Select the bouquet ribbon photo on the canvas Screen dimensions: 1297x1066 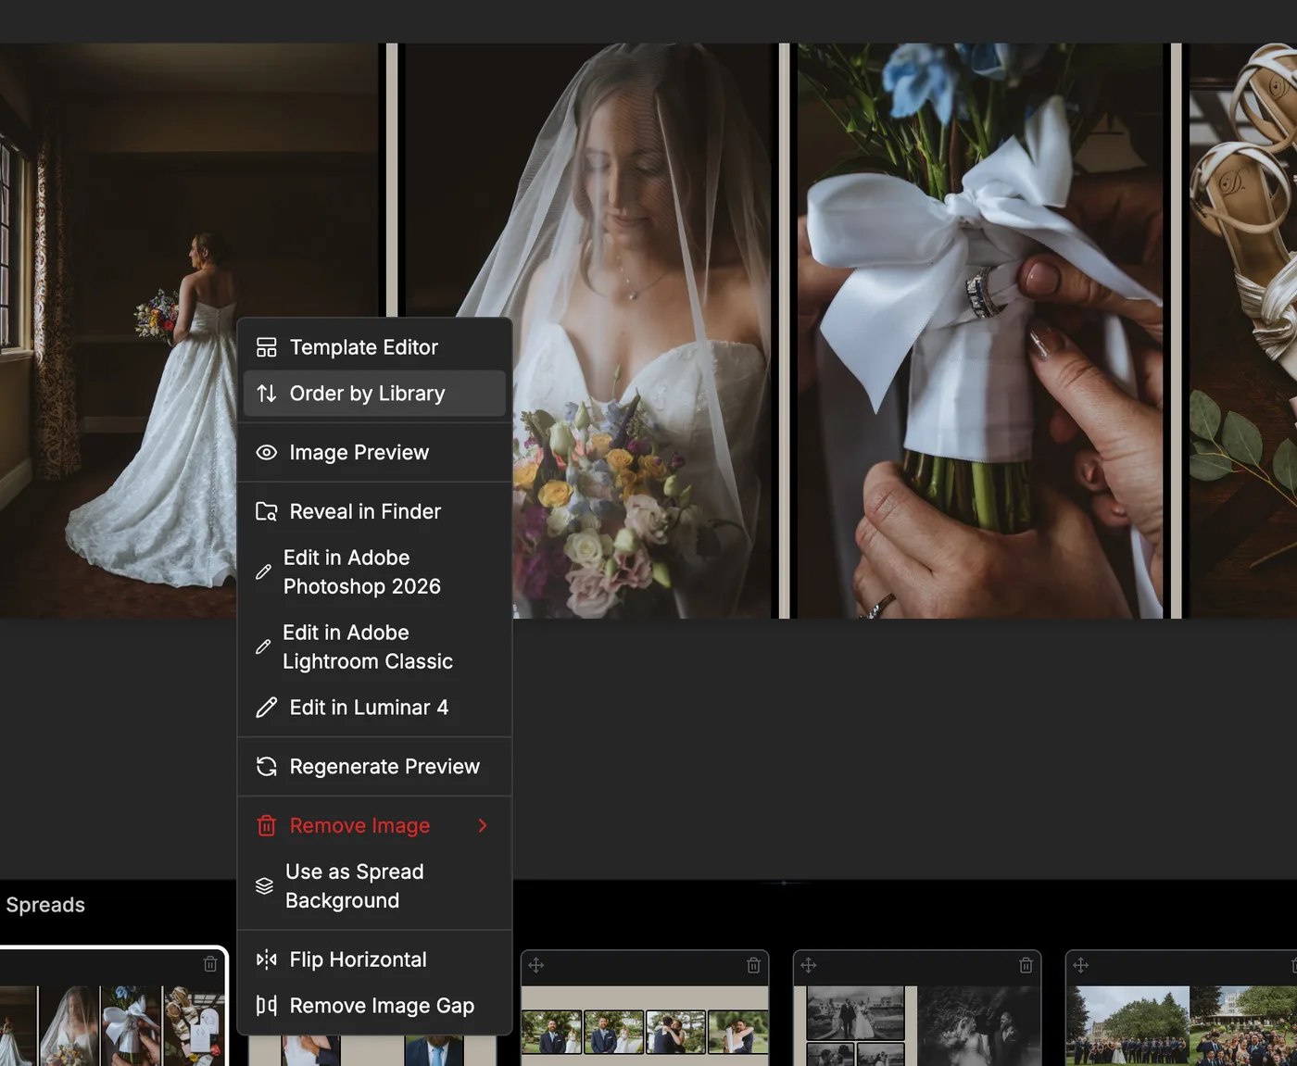980,331
